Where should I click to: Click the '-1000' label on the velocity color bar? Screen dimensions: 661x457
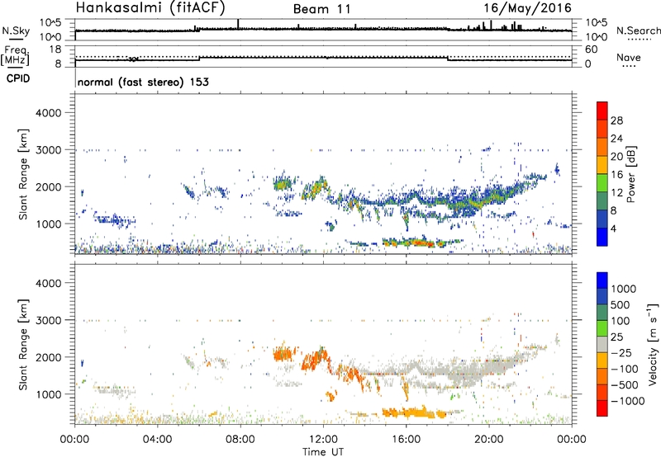point(628,401)
